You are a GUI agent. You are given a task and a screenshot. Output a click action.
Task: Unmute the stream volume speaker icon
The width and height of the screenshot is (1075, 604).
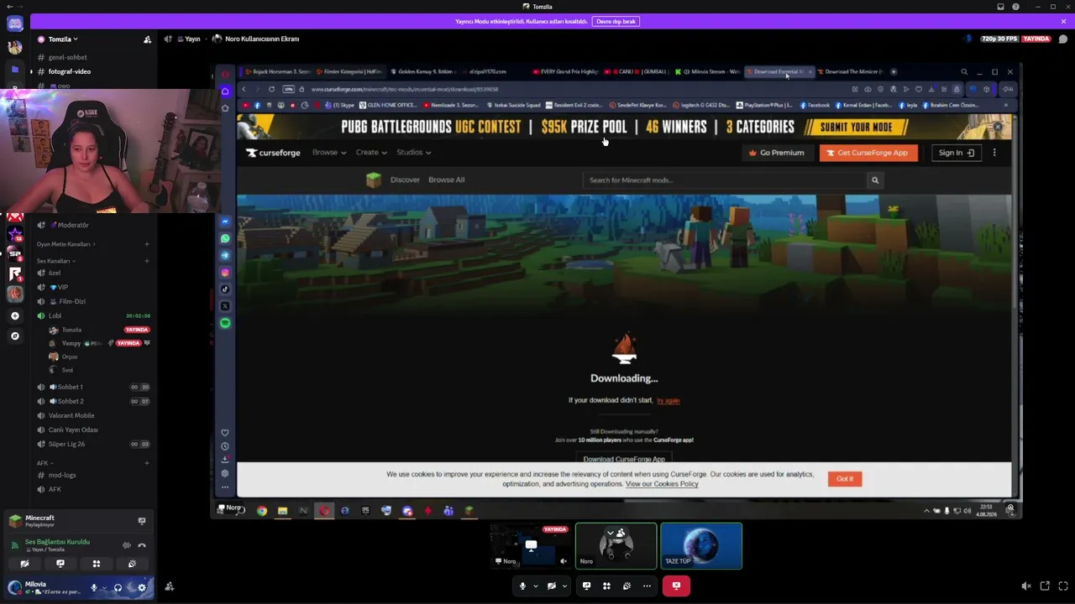point(1026,586)
